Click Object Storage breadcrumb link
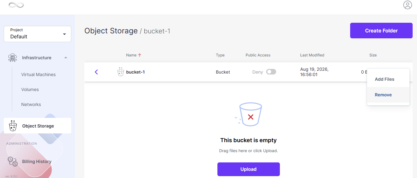The image size is (417, 178). 111,31
